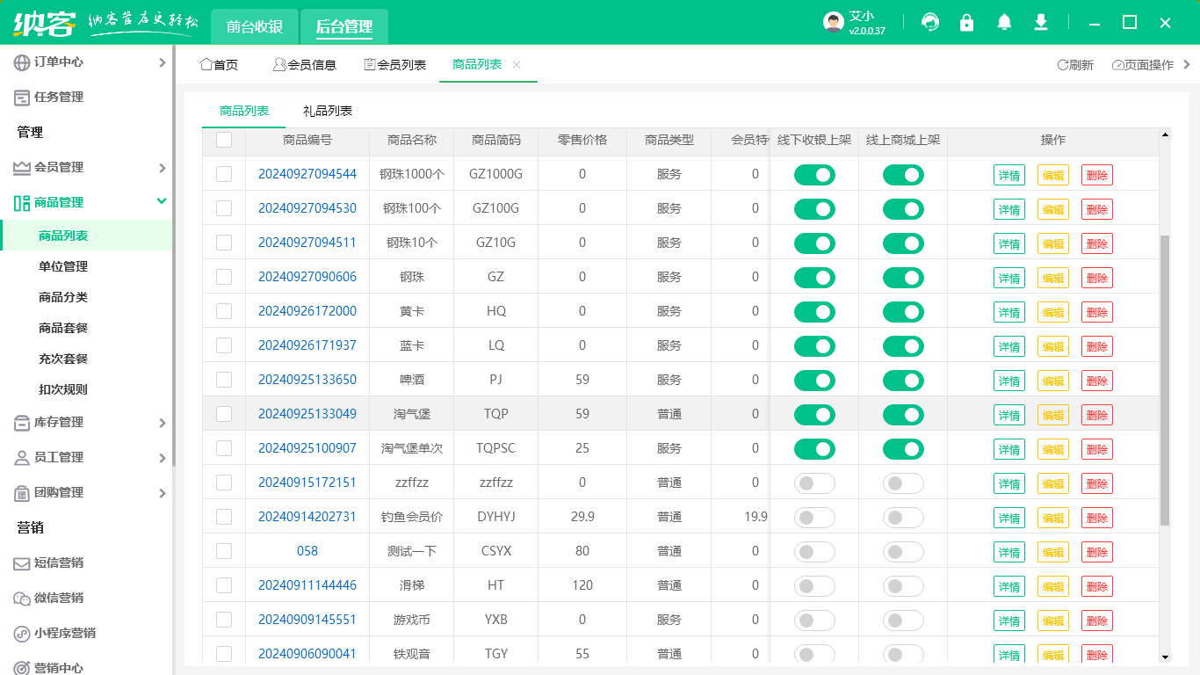Open the customer service headset icon
This screenshot has height=675, width=1200.
929,22
